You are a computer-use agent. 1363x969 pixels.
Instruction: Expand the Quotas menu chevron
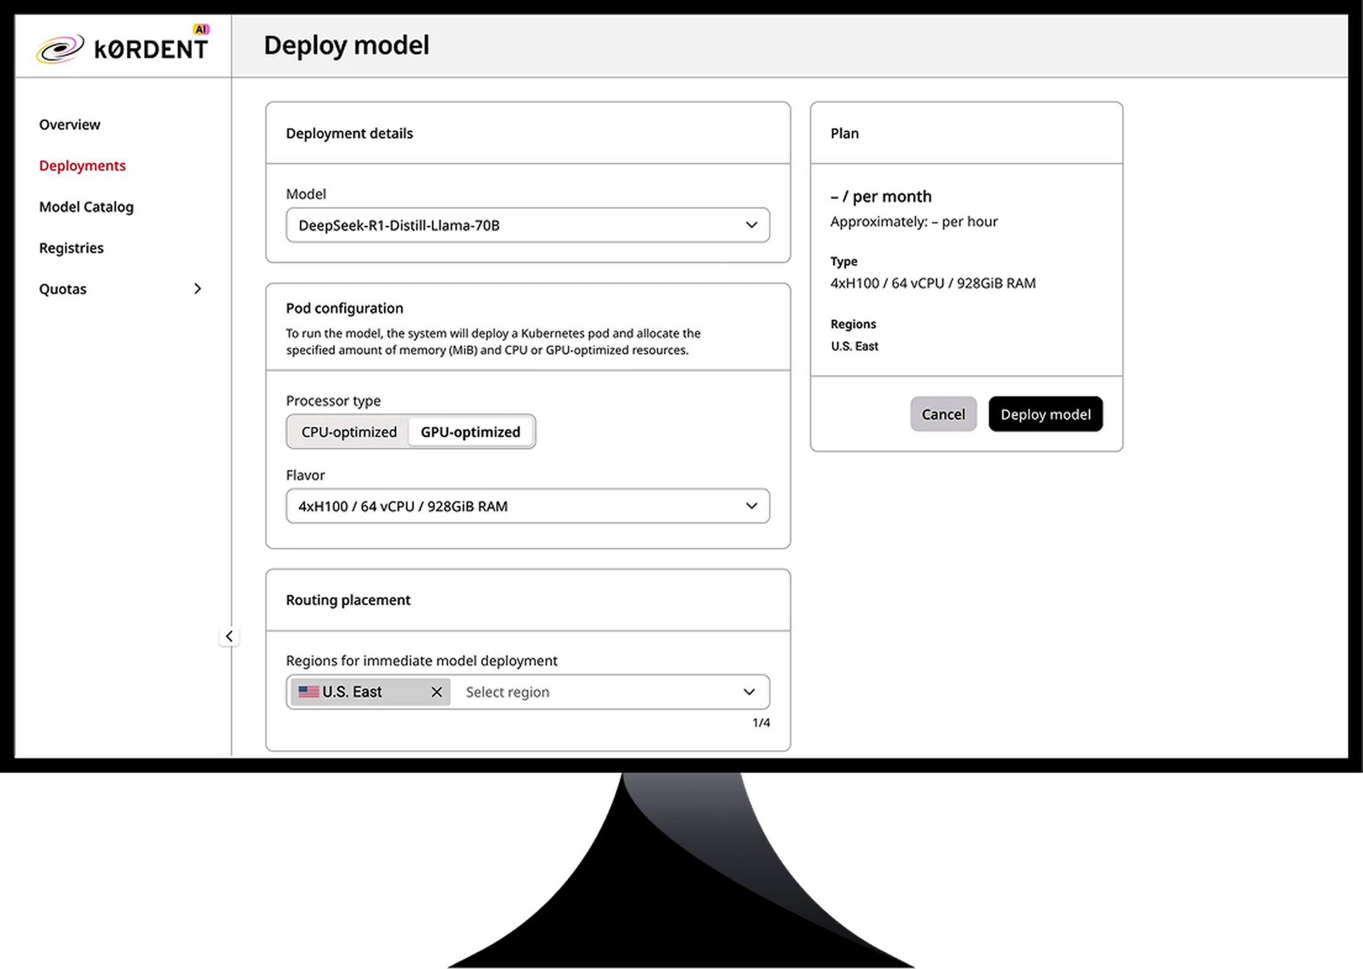point(198,289)
